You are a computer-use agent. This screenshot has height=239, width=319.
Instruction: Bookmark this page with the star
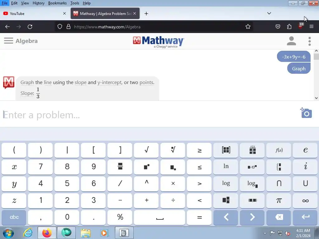pyautogui.click(x=248, y=27)
